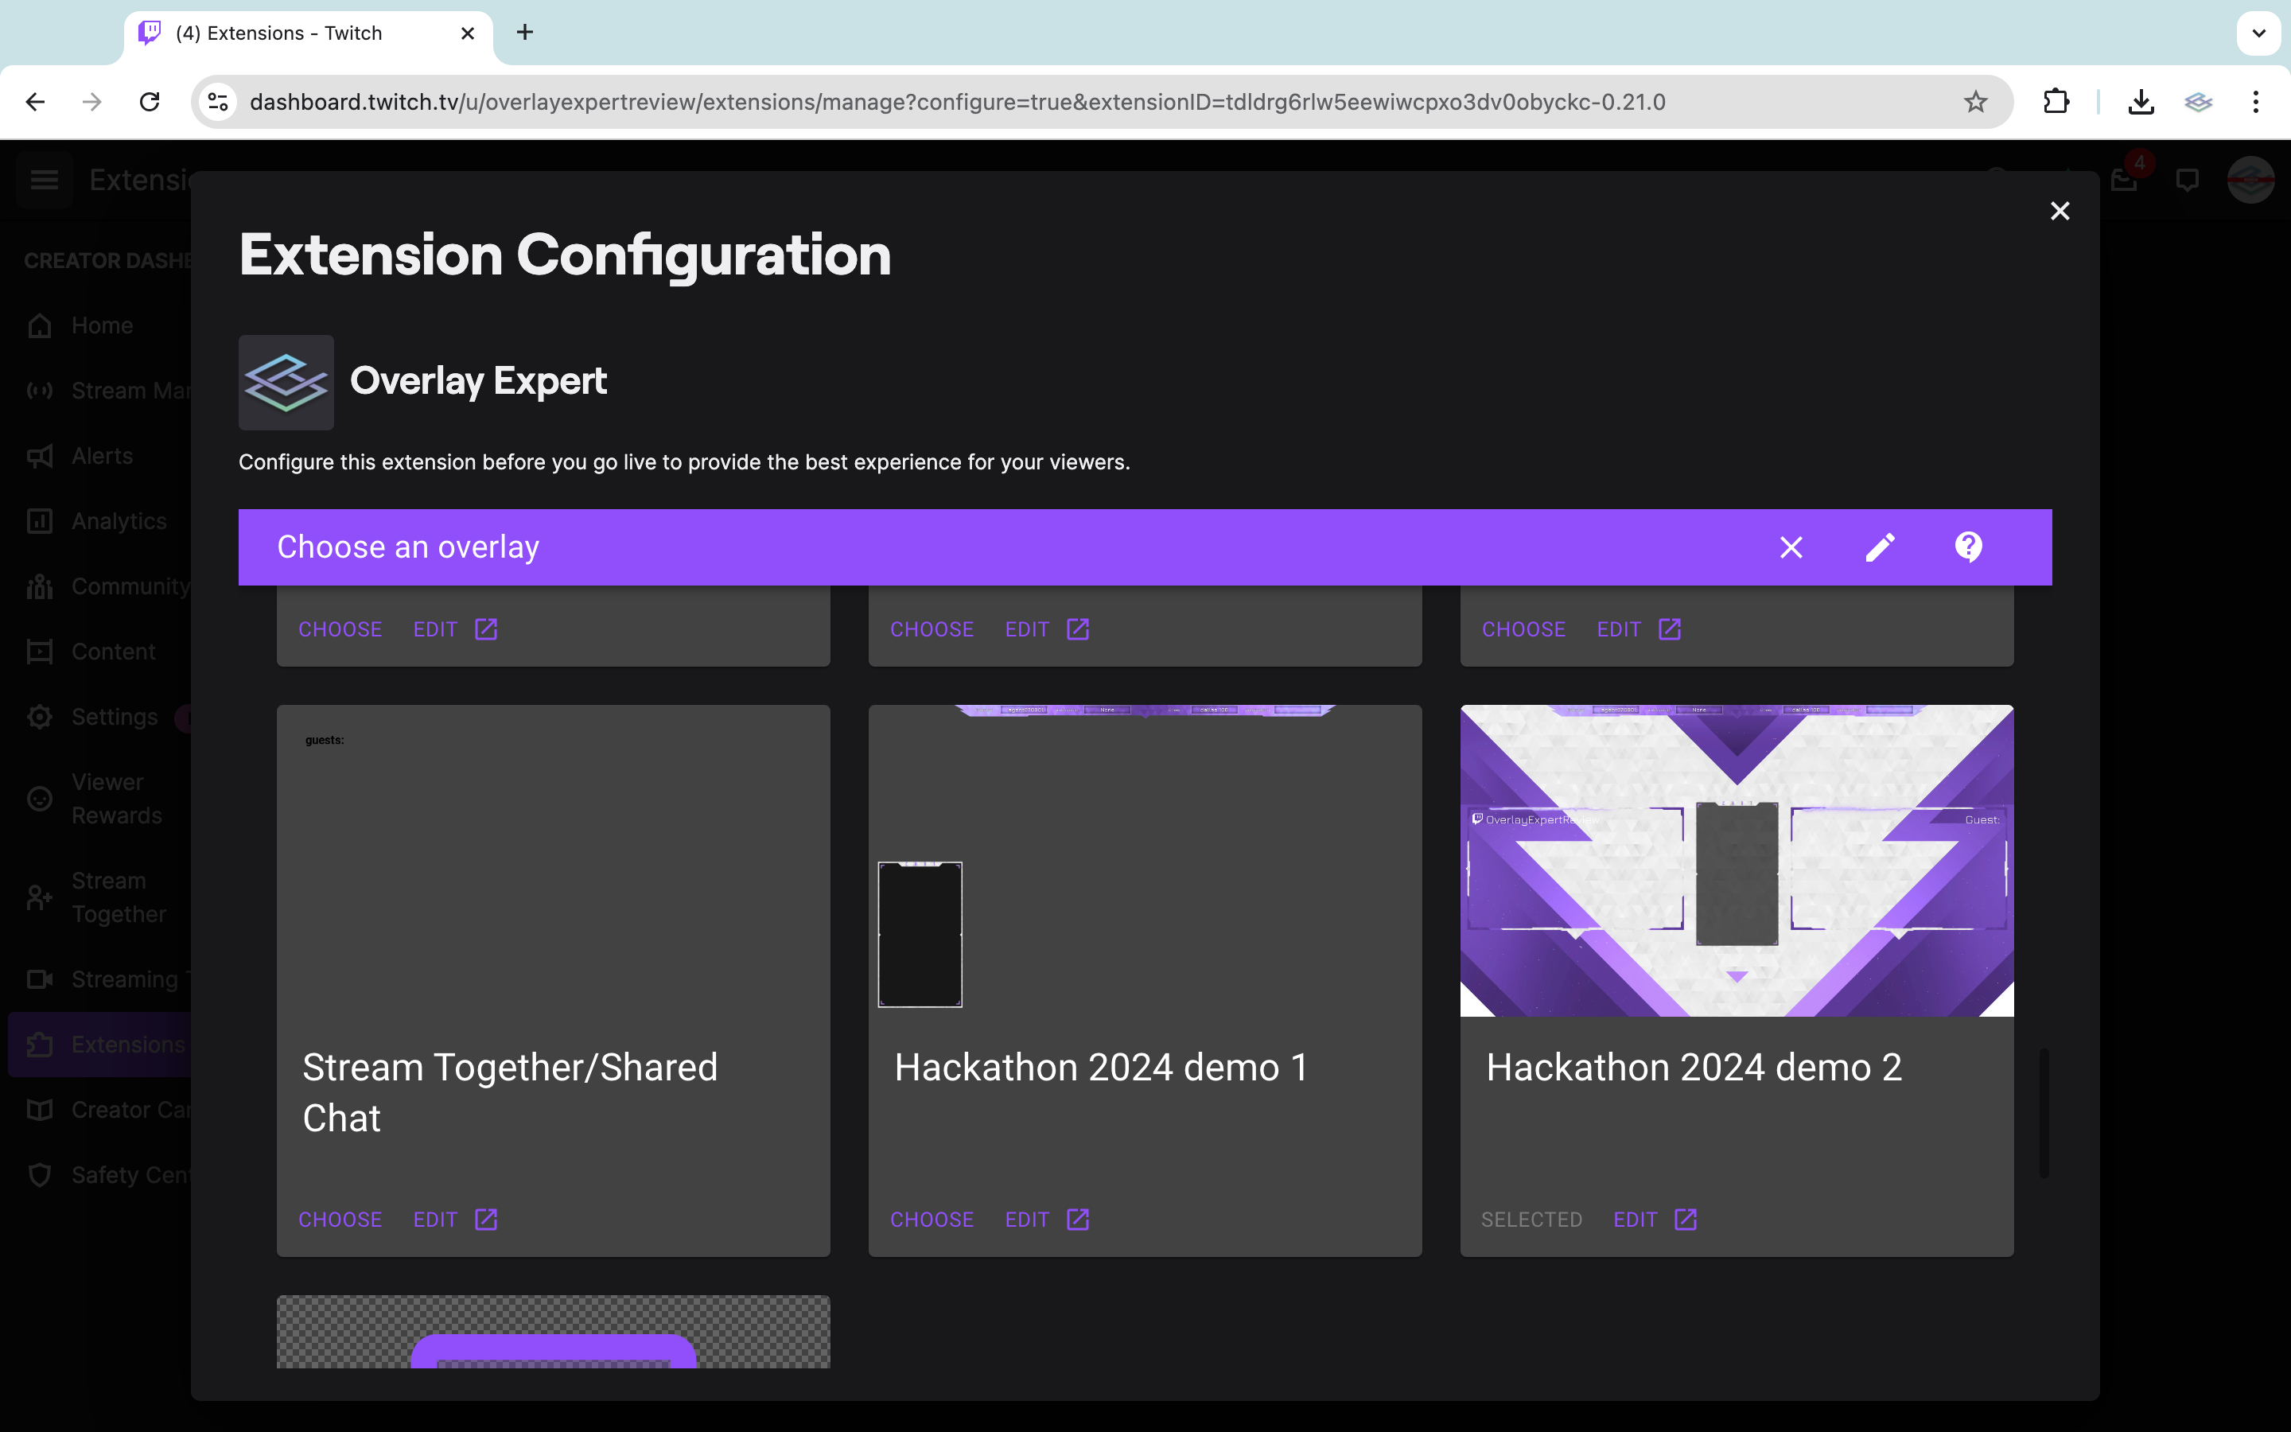
Task: Close the Extension Configuration dialog
Action: [x=2059, y=210]
